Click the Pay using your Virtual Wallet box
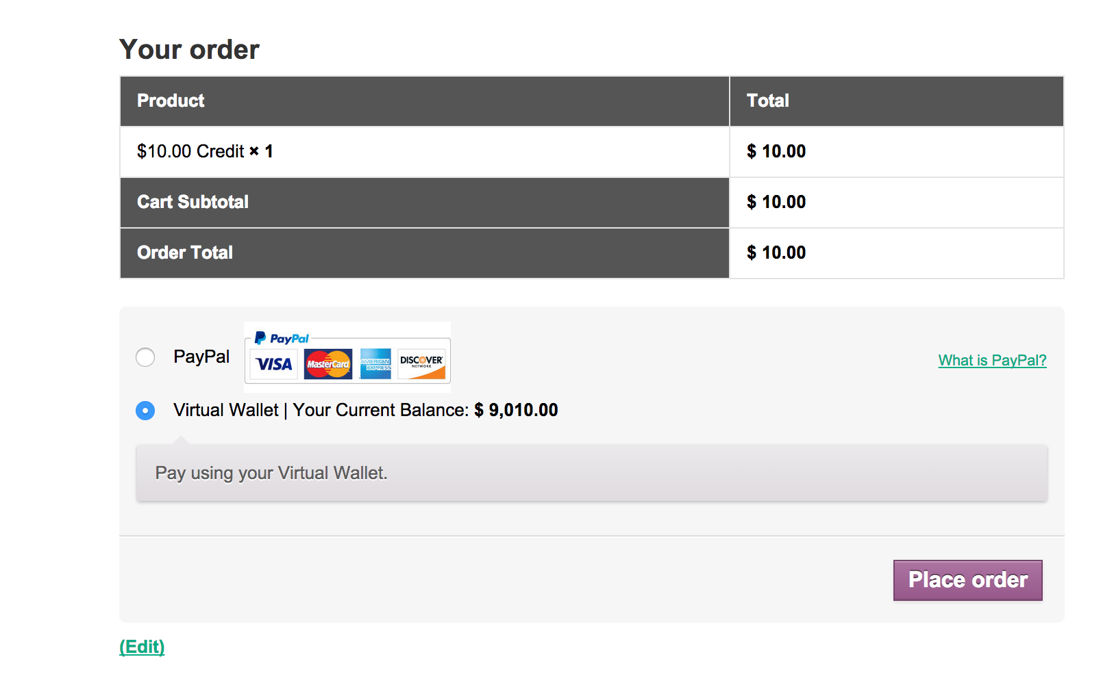The height and width of the screenshot is (683, 1114). pyautogui.click(x=592, y=473)
